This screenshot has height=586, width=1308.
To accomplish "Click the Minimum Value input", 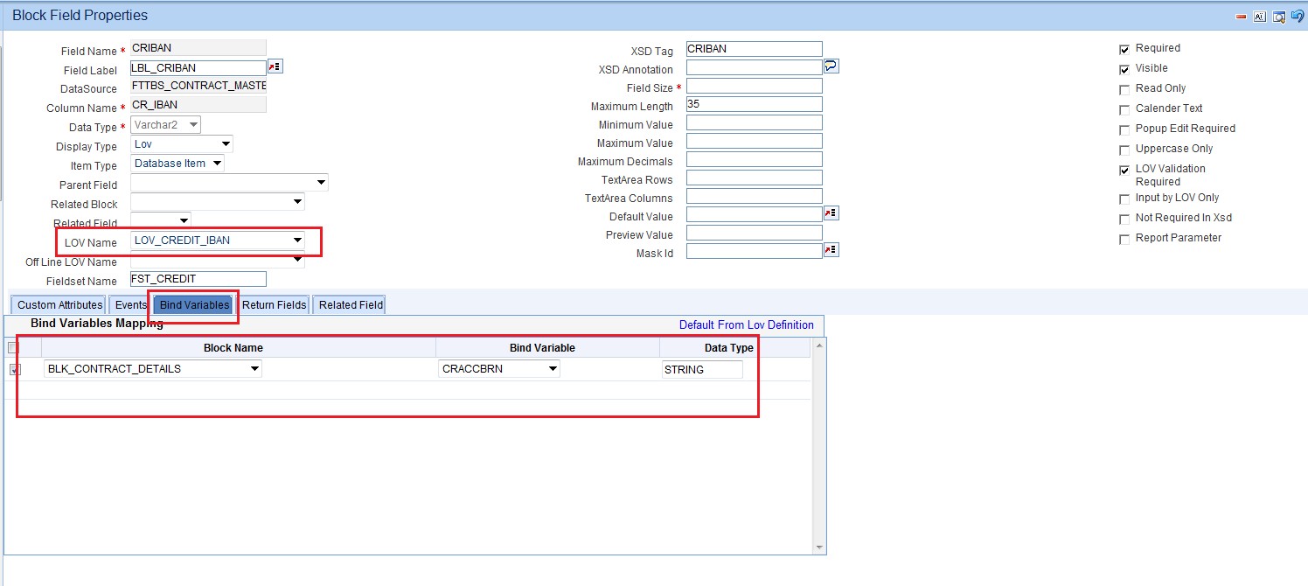I will (755, 122).
